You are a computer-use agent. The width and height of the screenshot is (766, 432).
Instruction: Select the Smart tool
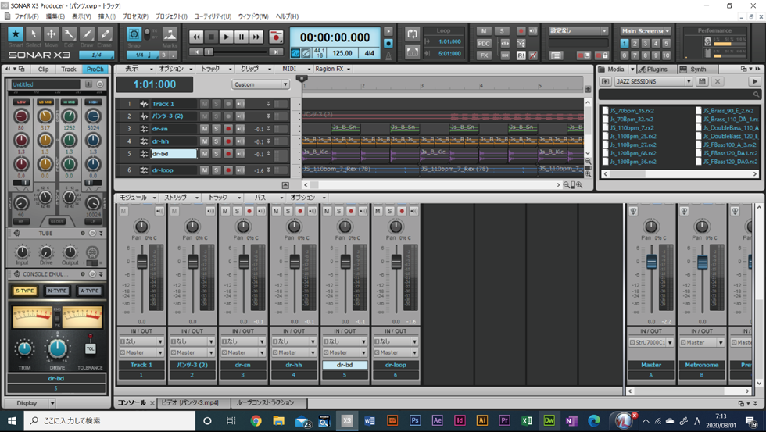16,34
